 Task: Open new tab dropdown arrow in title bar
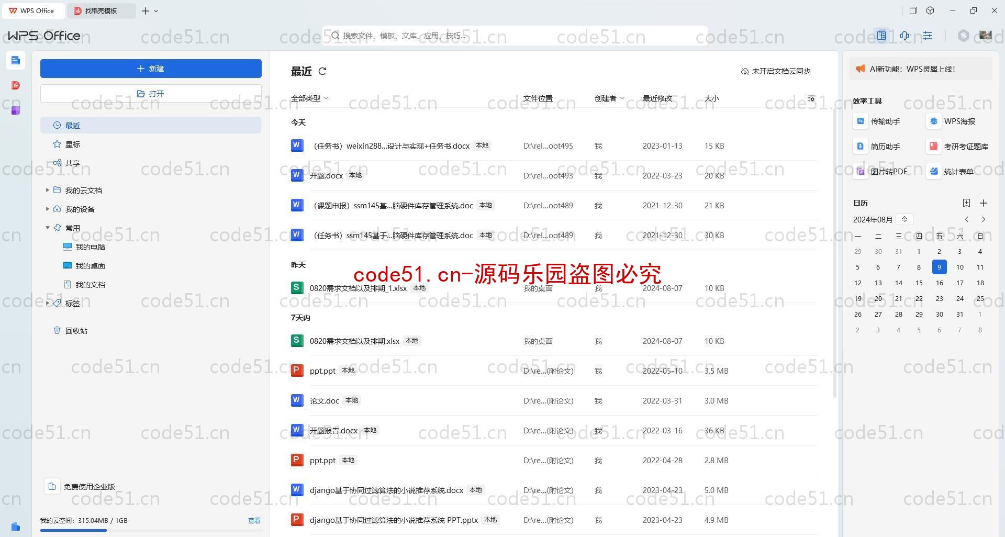click(x=156, y=11)
